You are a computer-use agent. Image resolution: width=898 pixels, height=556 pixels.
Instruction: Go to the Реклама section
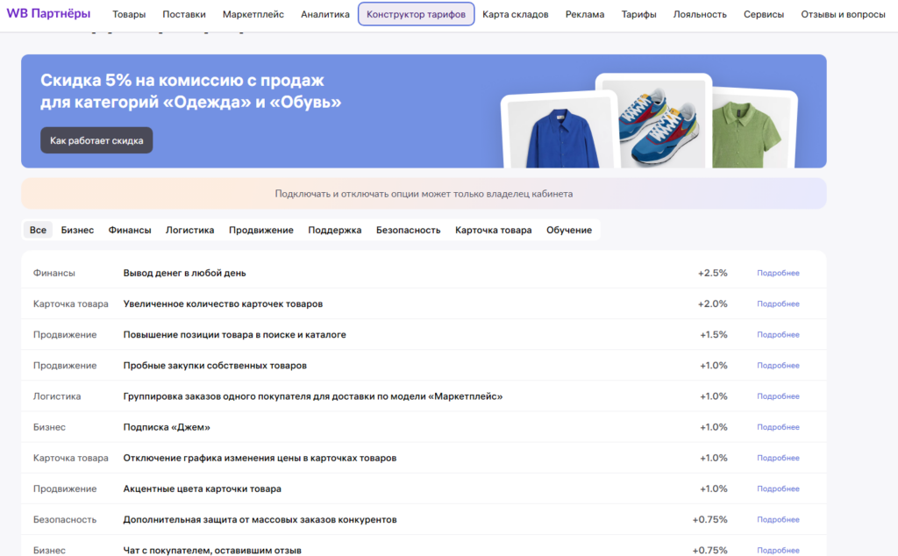pyautogui.click(x=585, y=14)
